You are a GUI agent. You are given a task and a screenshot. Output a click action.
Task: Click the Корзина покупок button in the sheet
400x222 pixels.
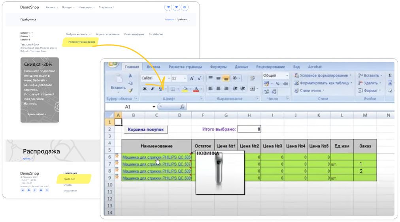146,129
